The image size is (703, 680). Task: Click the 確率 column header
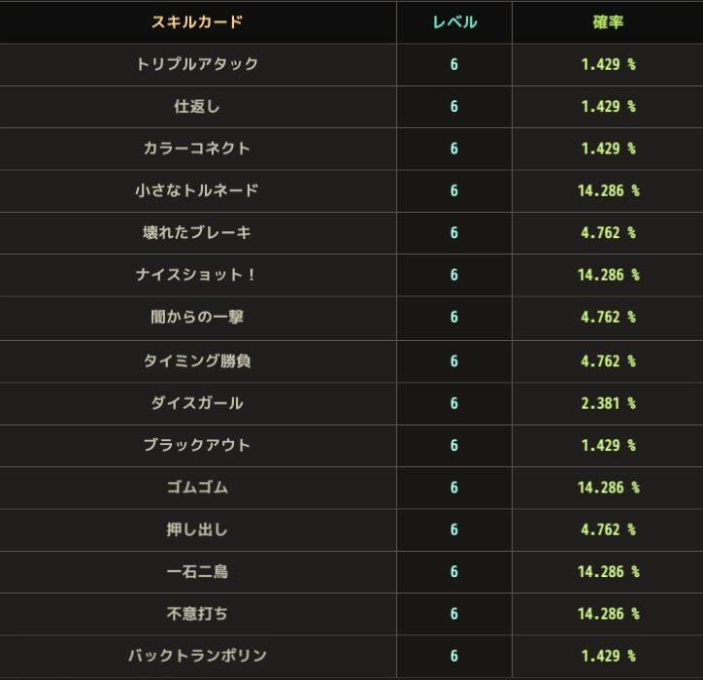point(608,21)
